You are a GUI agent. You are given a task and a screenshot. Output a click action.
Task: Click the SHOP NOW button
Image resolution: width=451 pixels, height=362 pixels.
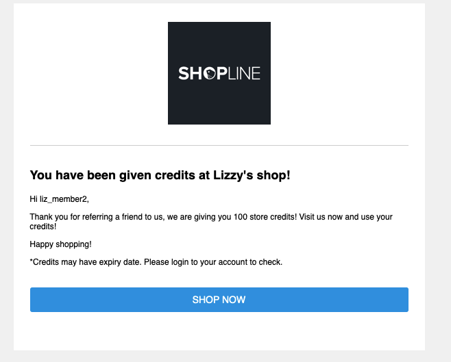[x=219, y=300]
